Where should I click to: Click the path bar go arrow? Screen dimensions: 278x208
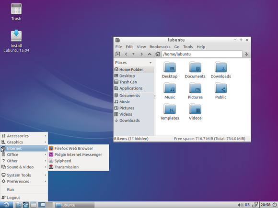[246, 54]
